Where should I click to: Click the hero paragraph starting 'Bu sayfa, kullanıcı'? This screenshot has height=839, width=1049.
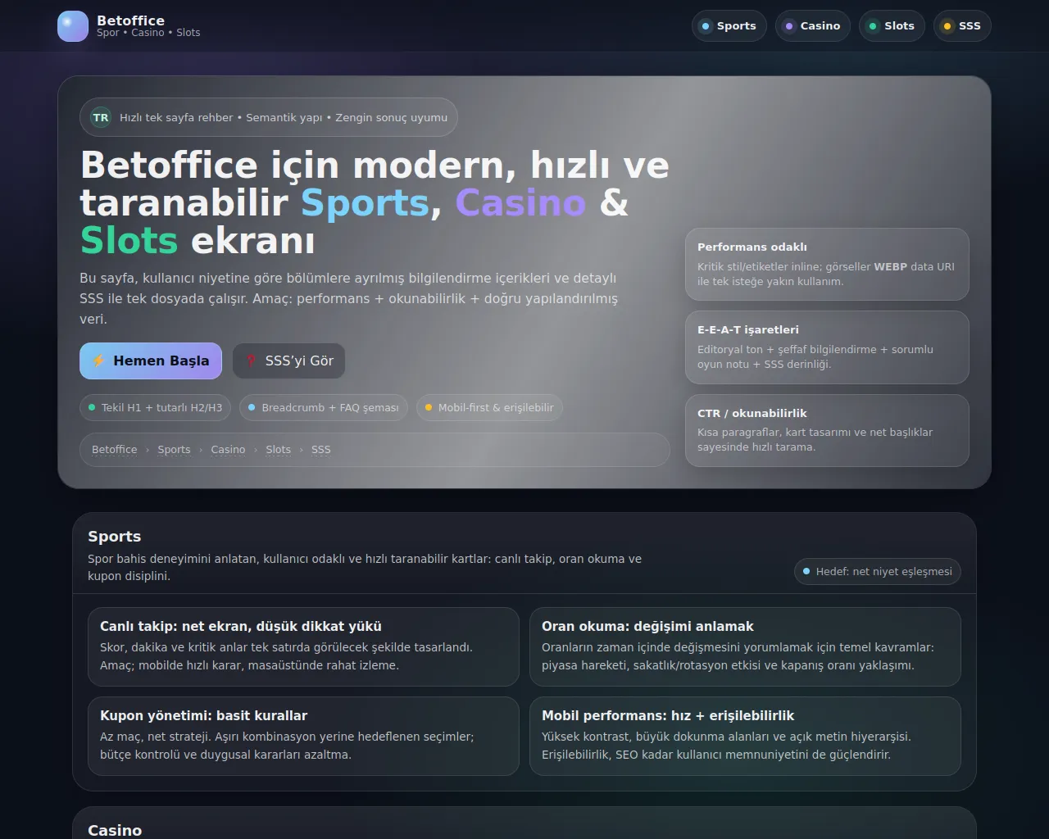(349, 298)
